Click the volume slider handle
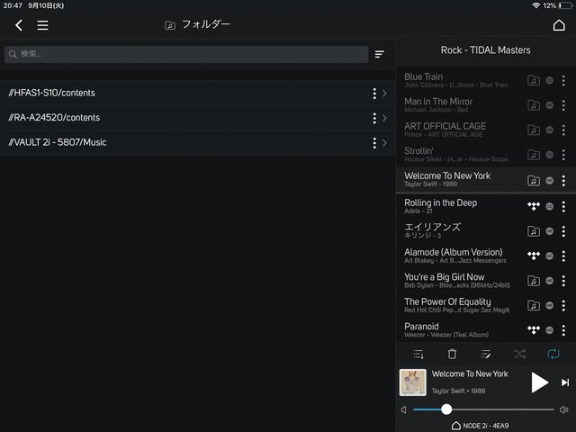Image resolution: width=576 pixels, height=432 pixels. click(x=445, y=409)
